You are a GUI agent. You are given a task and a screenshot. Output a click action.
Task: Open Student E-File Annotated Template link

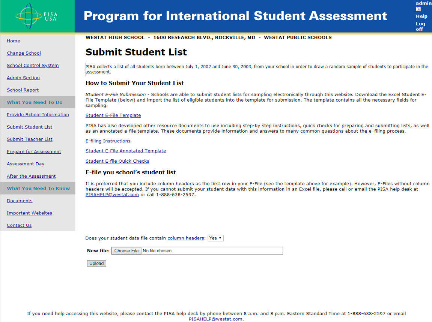tap(126, 151)
